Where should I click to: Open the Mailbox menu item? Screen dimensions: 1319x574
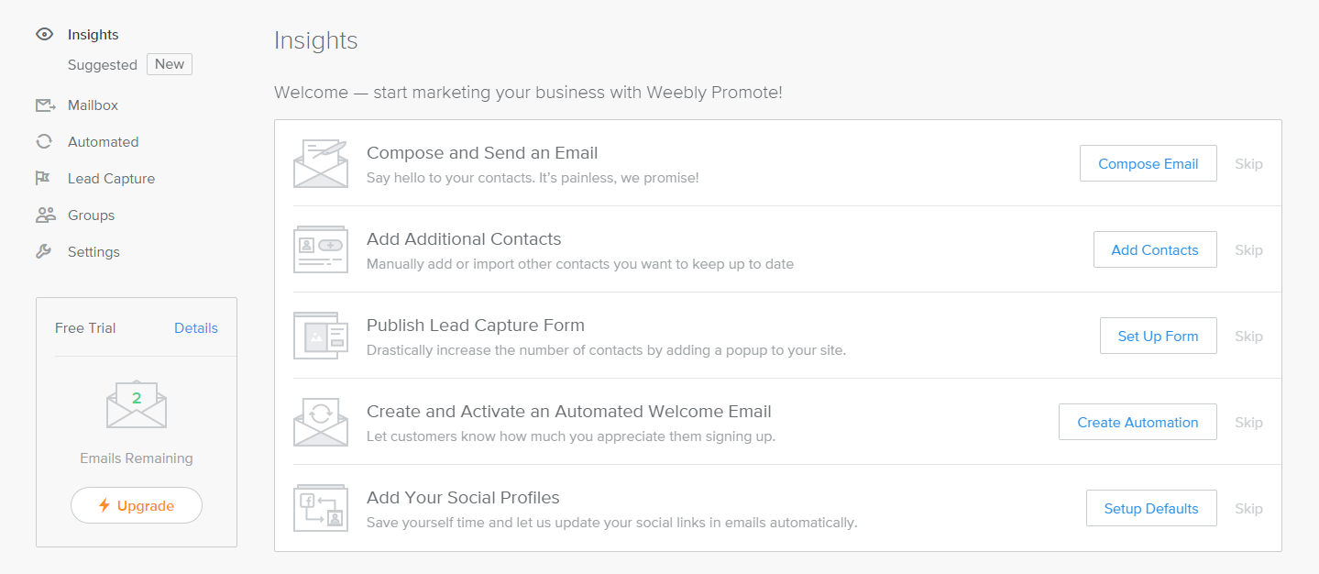click(x=93, y=105)
